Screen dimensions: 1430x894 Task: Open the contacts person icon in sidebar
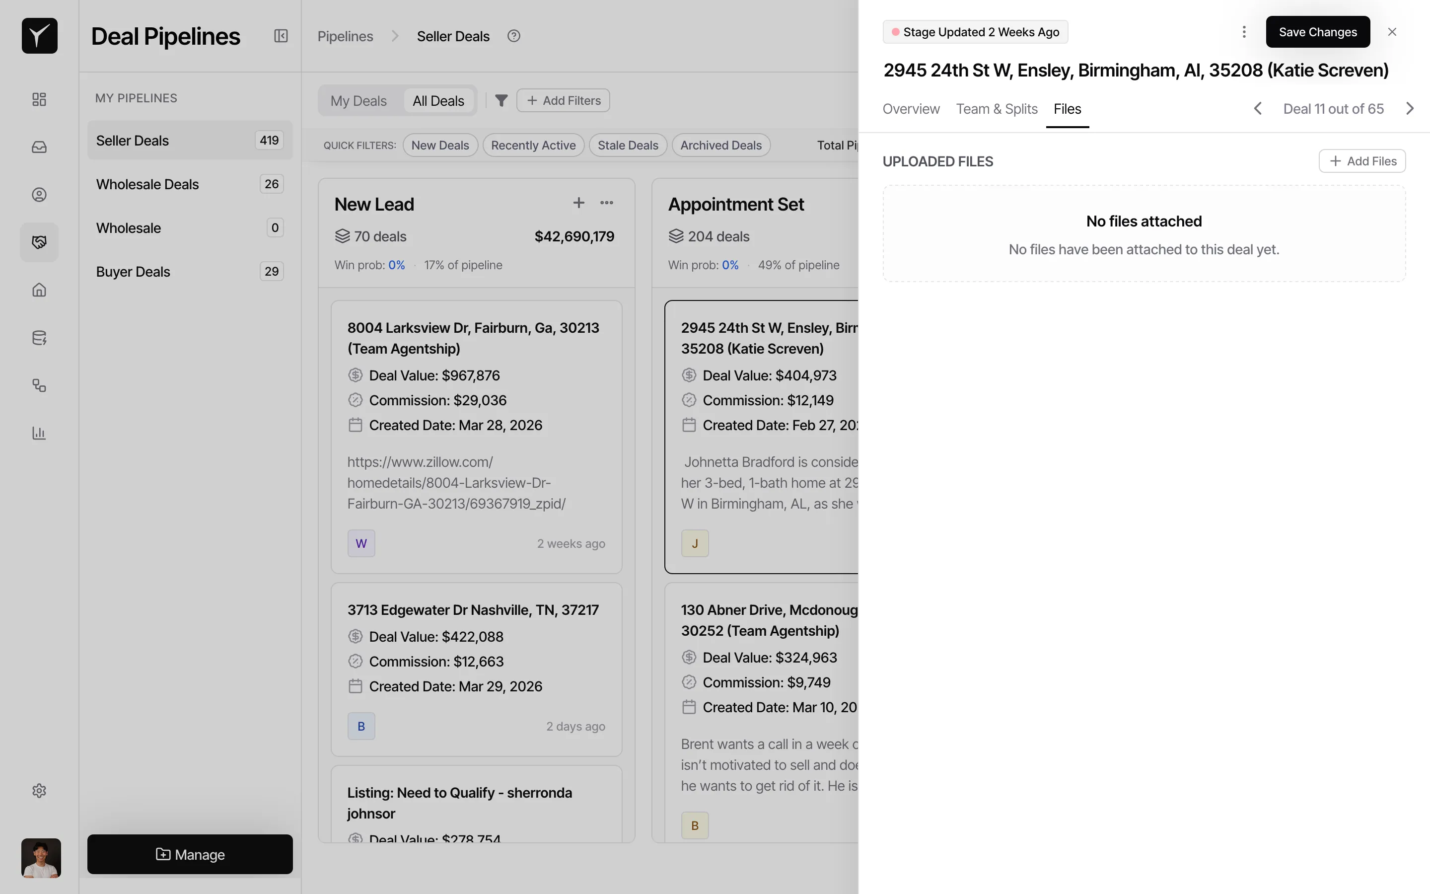point(39,195)
